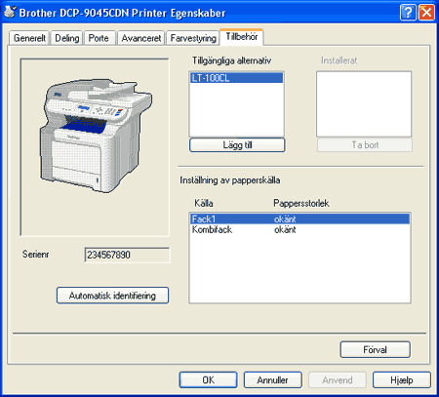The image size is (439, 397).
Task: Click the printer icon in title bar
Action: point(10,12)
